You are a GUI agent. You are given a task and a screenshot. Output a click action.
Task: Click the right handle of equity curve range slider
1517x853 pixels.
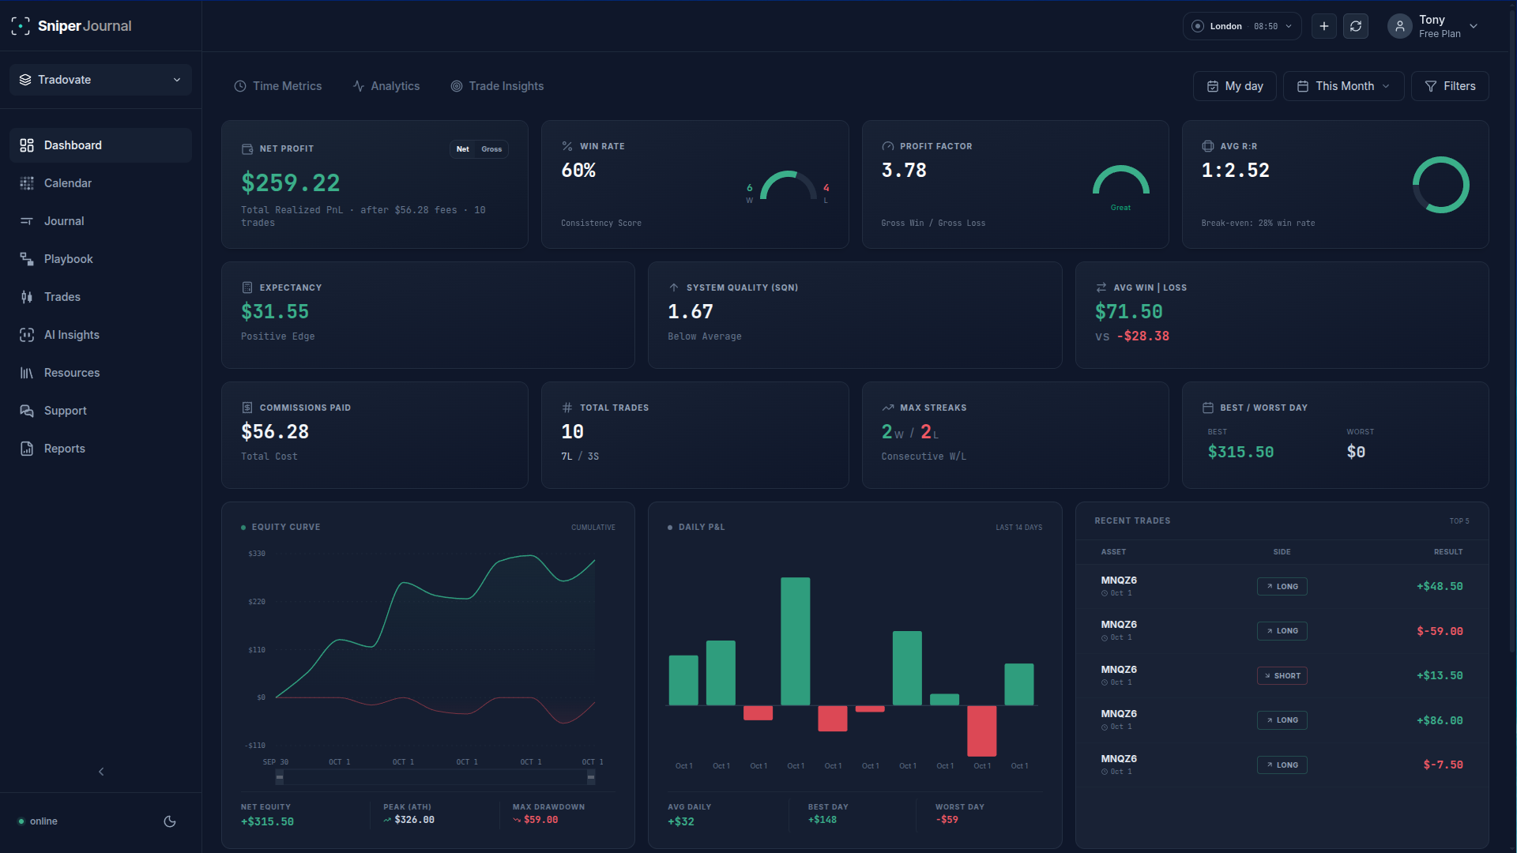pyautogui.click(x=590, y=777)
